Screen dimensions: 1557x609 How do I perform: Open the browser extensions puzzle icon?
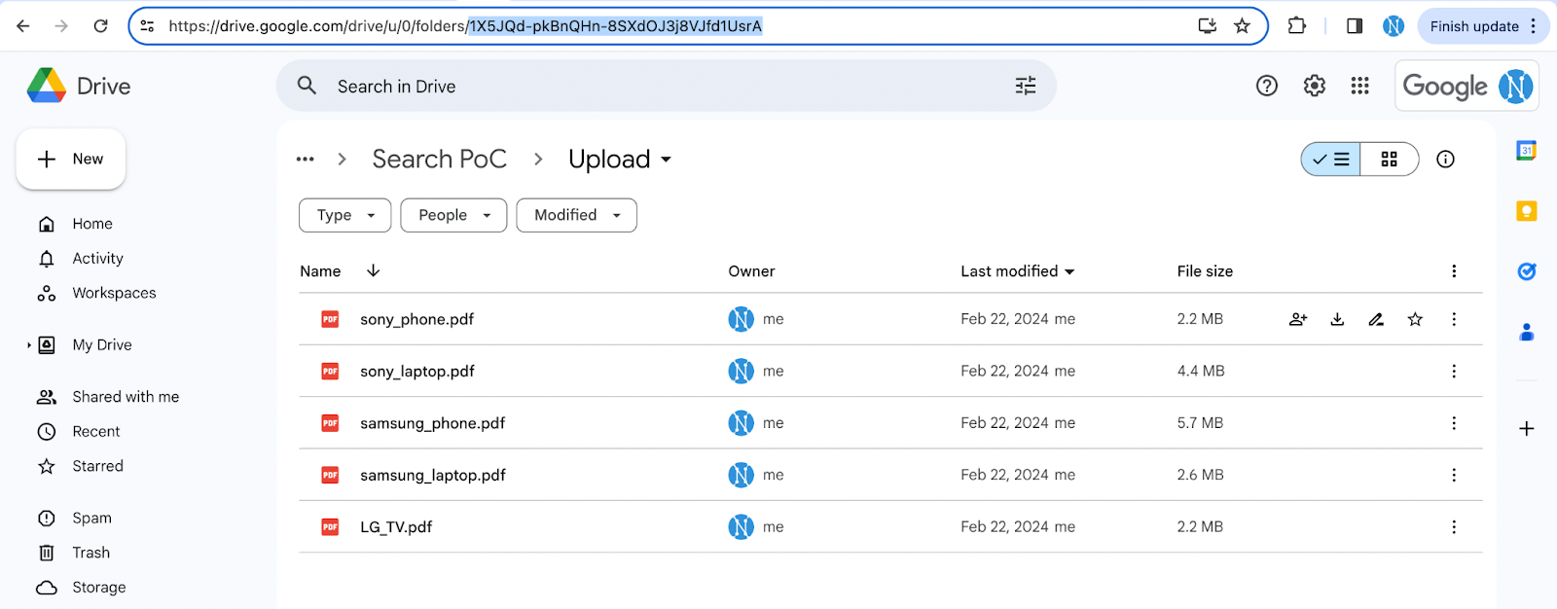pyautogui.click(x=1296, y=26)
